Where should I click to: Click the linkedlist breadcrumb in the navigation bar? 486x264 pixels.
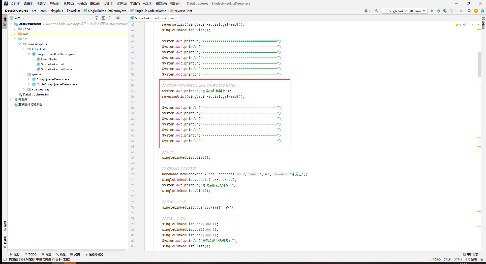coord(73,11)
